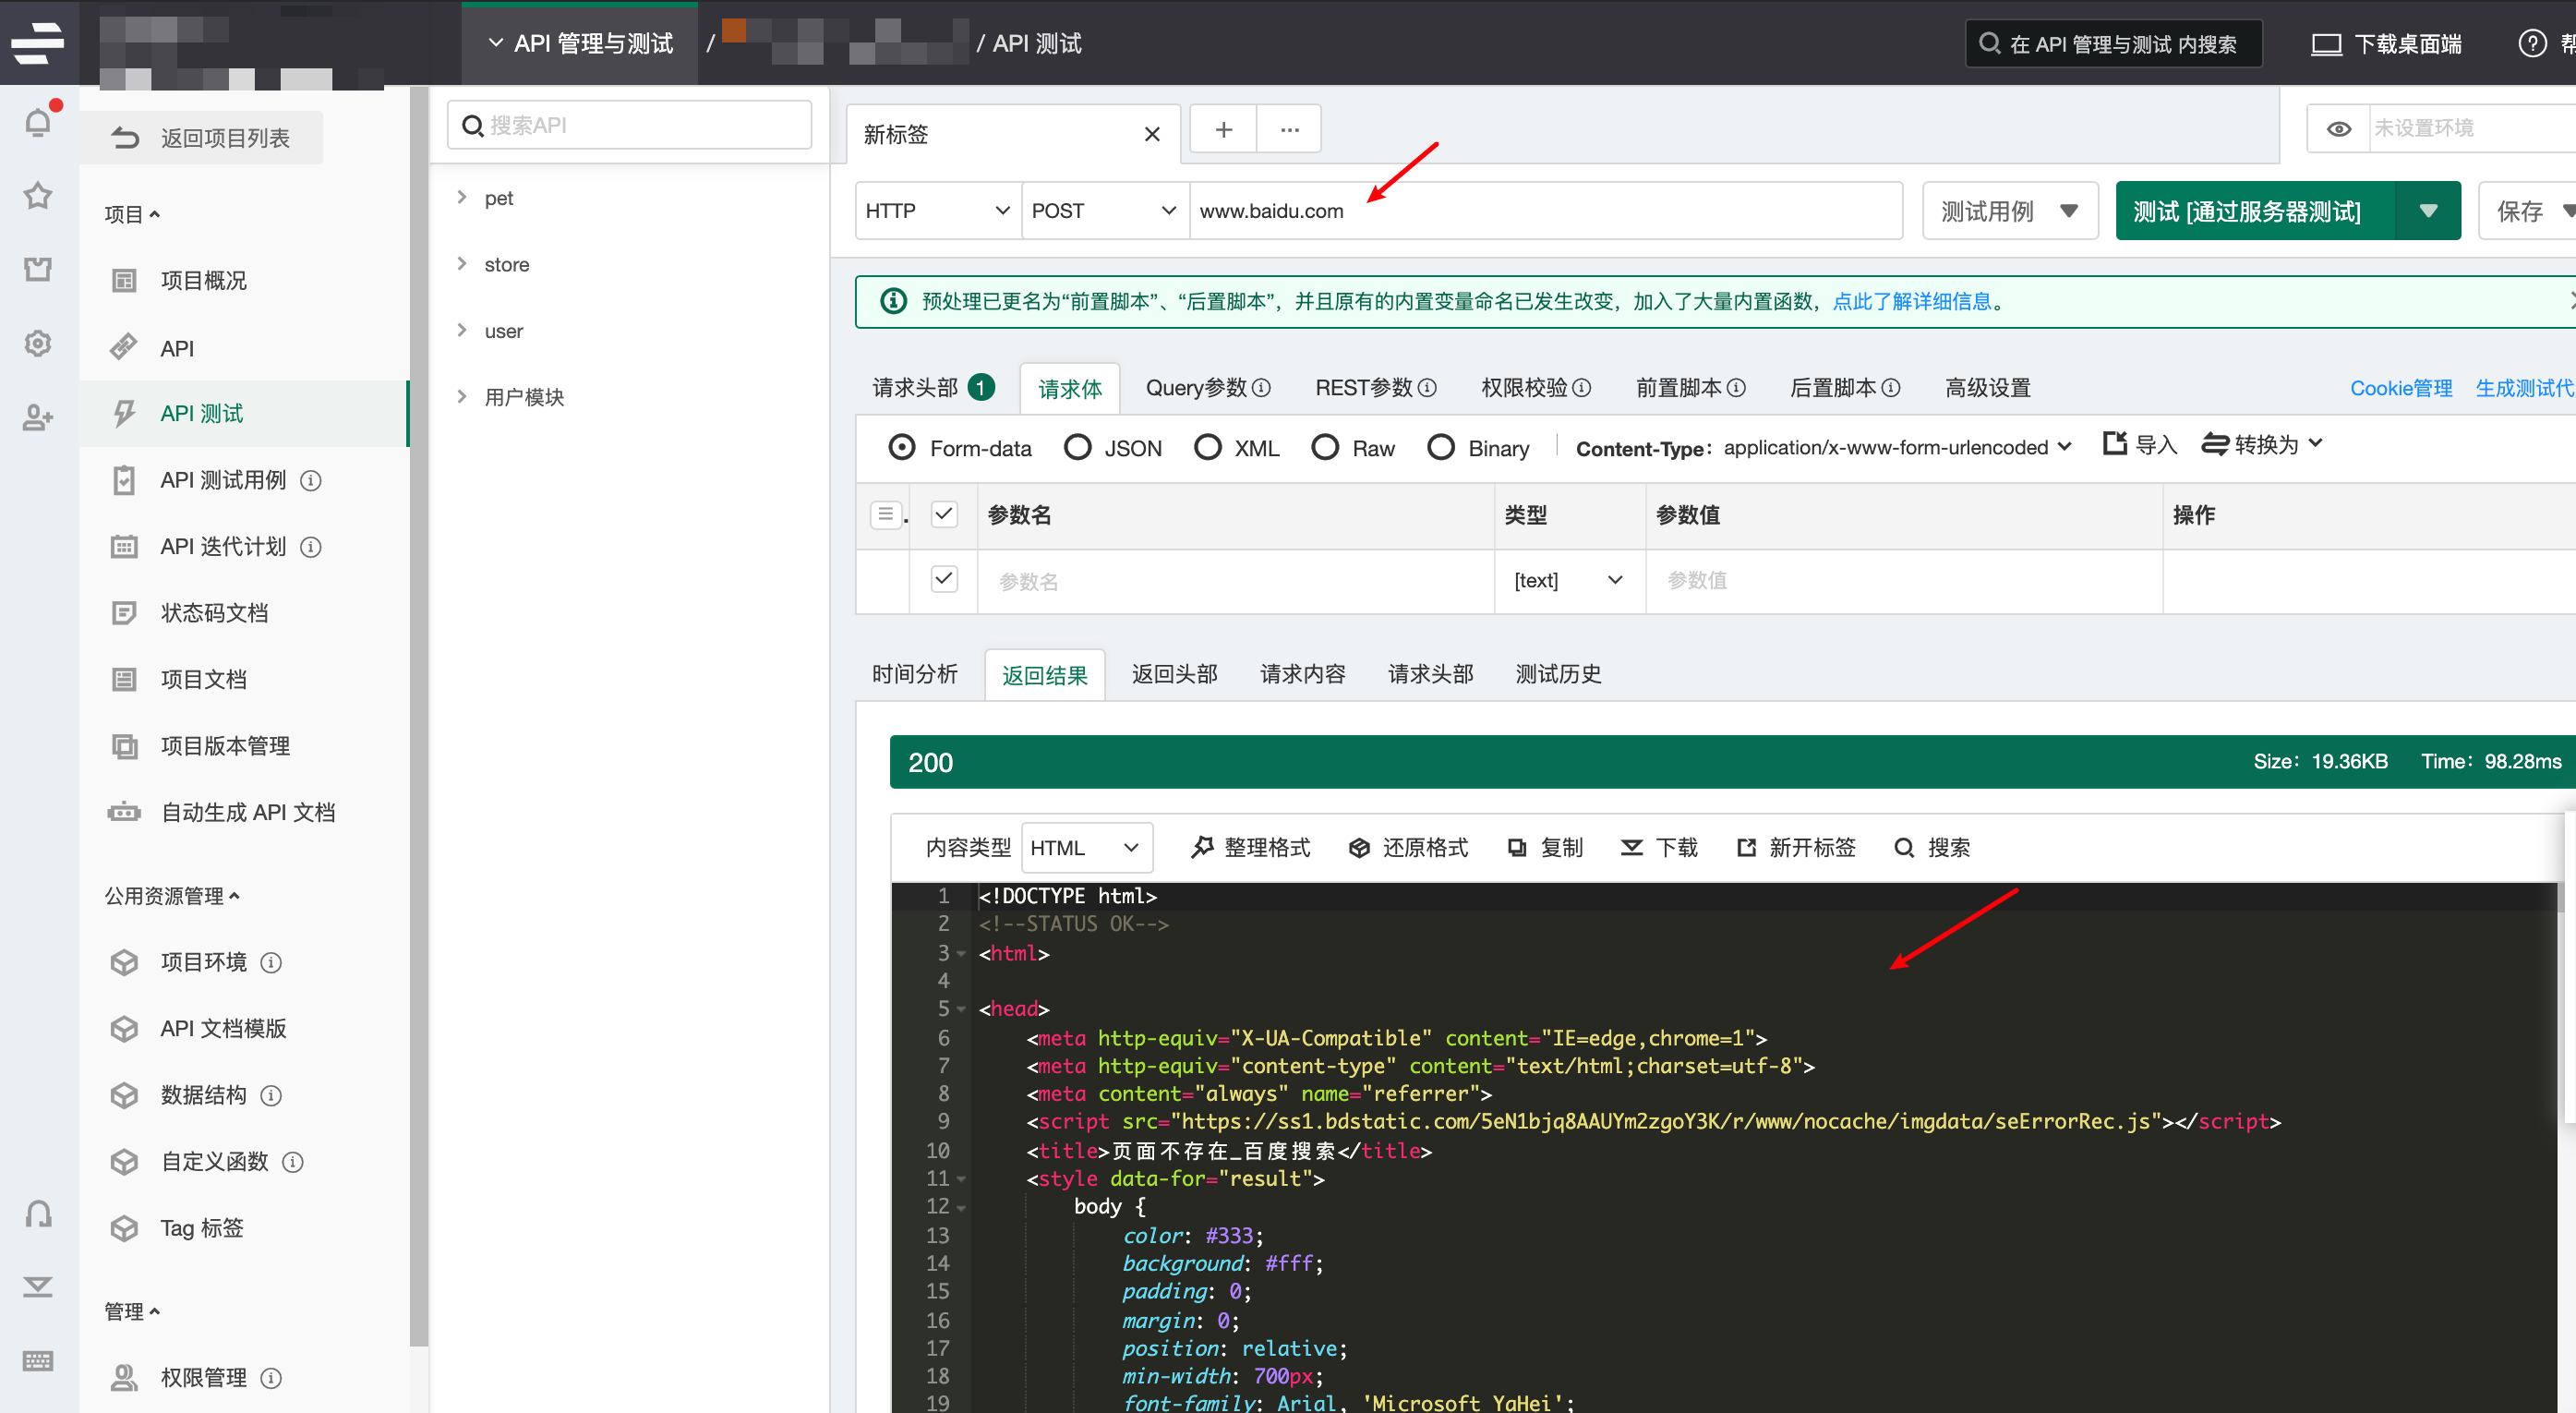Open the headset support icon
The width and height of the screenshot is (2576, 1413).
[x=38, y=1213]
